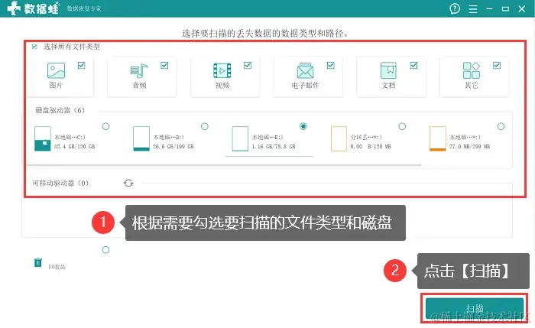The image size is (535, 328).
Task: Click the E: local disk icon
Action: click(x=240, y=138)
